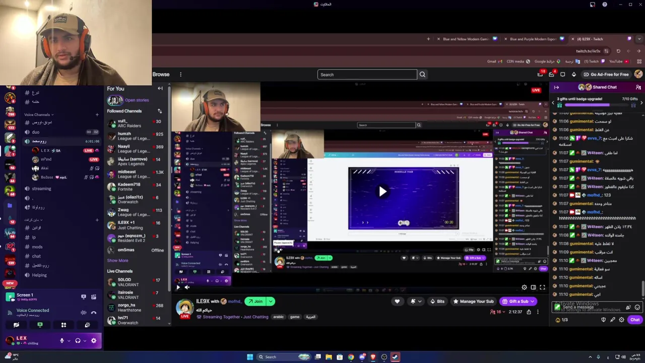Click the Manage Your Sub button

click(x=473, y=301)
